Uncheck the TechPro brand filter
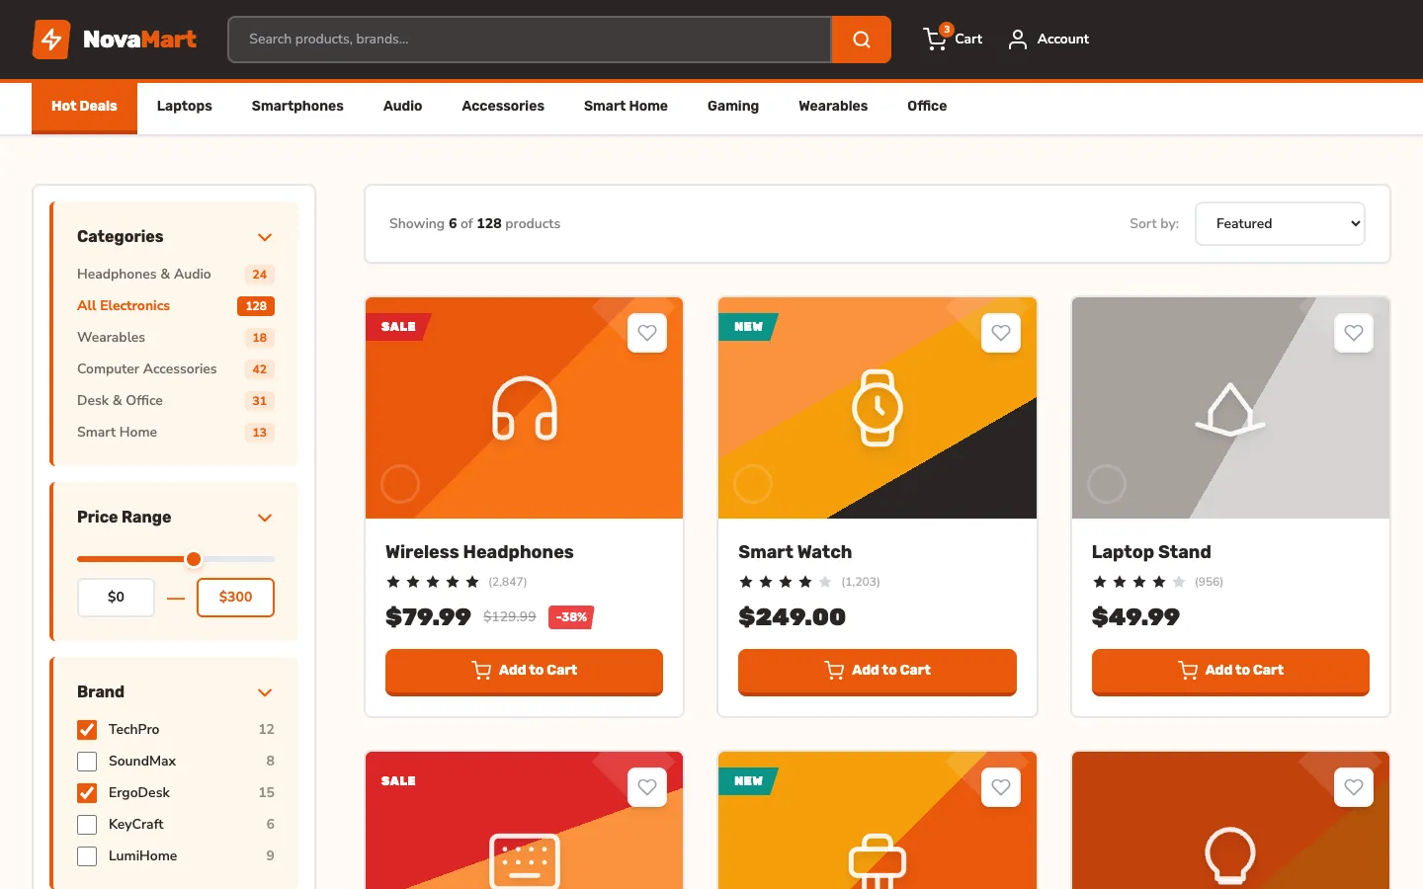Screen dimensions: 1423x889 tap(87, 729)
